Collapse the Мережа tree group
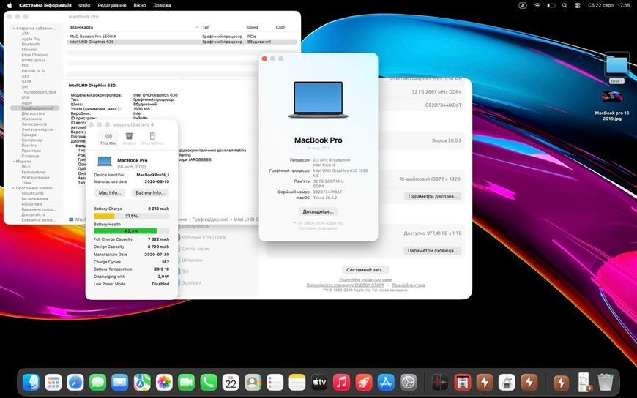Viewport: 637px width, 398px height. tap(13, 161)
